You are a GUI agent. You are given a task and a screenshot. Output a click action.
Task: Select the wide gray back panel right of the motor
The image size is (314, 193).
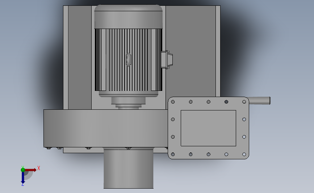(191, 51)
